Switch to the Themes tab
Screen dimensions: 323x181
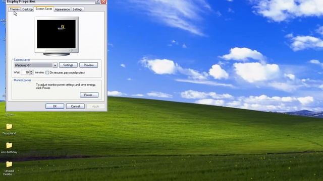pos(15,9)
